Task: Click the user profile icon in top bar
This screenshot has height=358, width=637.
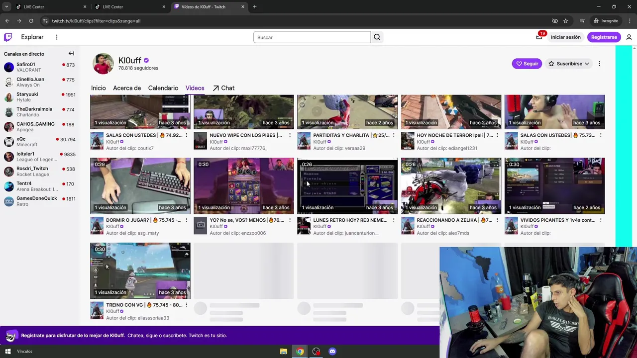Action: 629,37
